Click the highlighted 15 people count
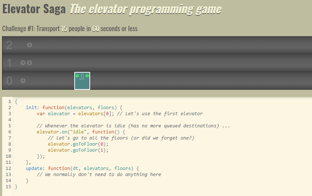The height and width of the screenshot is (196, 312). (x=64, y=29)
